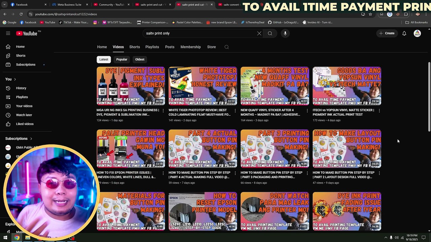431x242 pixels.
Task: Bookmark this page with the star
Action: click(370, 14)
